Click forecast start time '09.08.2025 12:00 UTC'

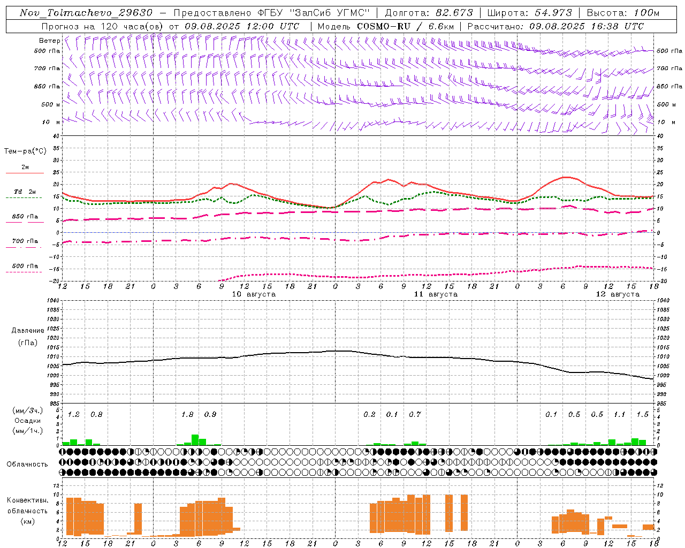[x=242, y=26]
